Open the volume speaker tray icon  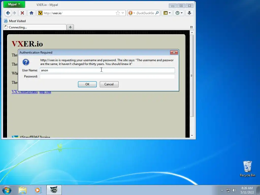(234, 190)
